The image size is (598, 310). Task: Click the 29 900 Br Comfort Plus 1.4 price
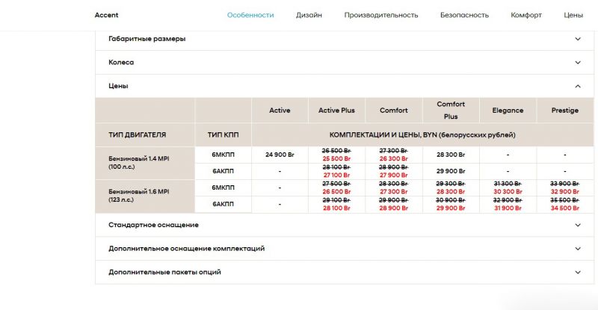point(451,171)
